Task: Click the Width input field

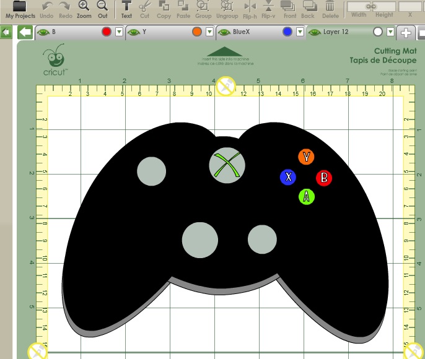Action: click(x=358, y=6)
